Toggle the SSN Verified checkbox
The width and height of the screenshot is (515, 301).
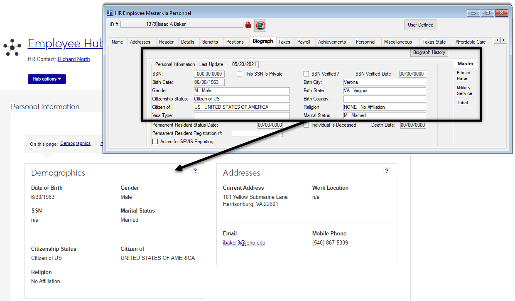coord(307,74)
